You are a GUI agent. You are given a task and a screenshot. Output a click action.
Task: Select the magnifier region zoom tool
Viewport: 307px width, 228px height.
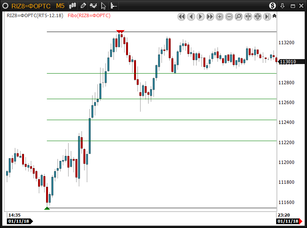click(239, 16)
